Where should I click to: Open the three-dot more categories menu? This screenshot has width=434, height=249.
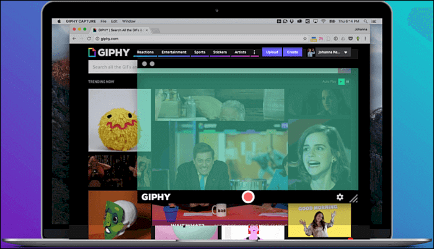[x=254, y=53]
